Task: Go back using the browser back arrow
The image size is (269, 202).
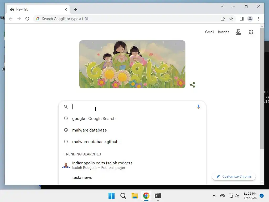Action: click(11, 19)
